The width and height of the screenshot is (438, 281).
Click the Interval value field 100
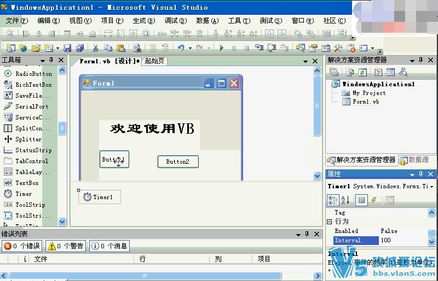(404, 240)
